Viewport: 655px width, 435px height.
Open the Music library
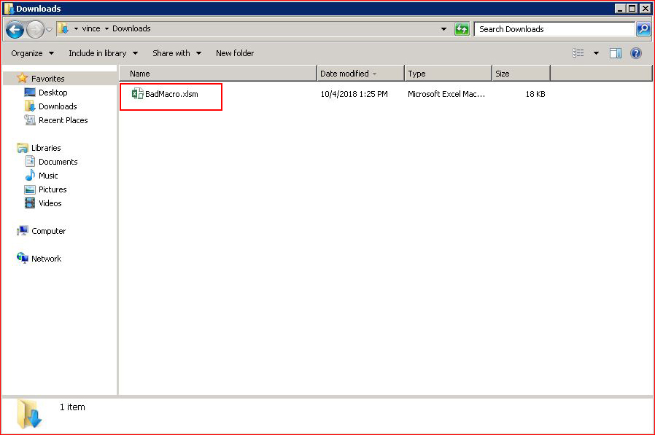[x=48, y=176]
